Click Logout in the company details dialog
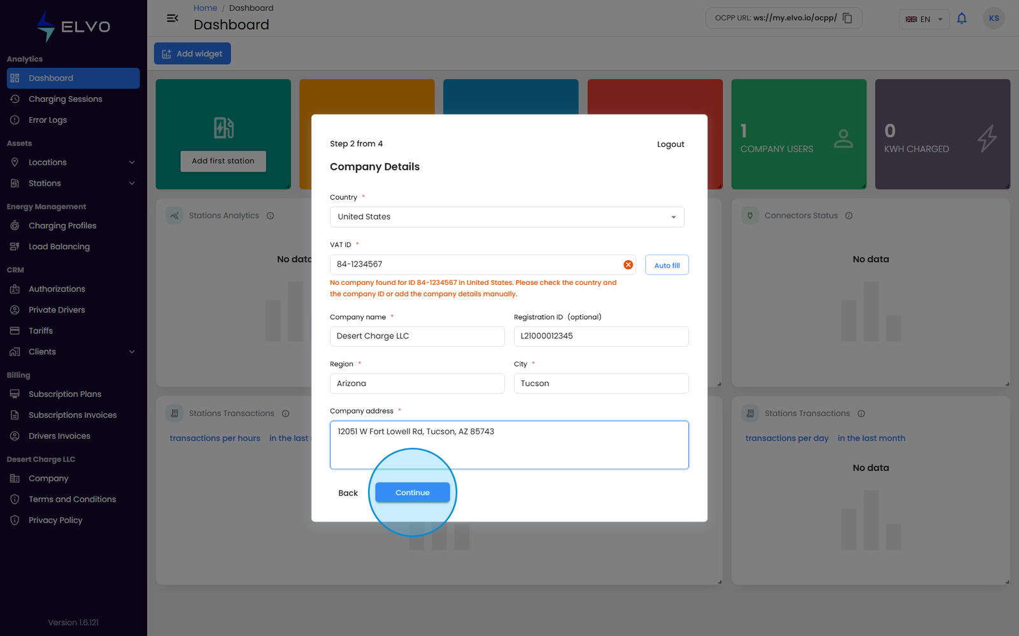1019x636 pixels. pos(671,144)
